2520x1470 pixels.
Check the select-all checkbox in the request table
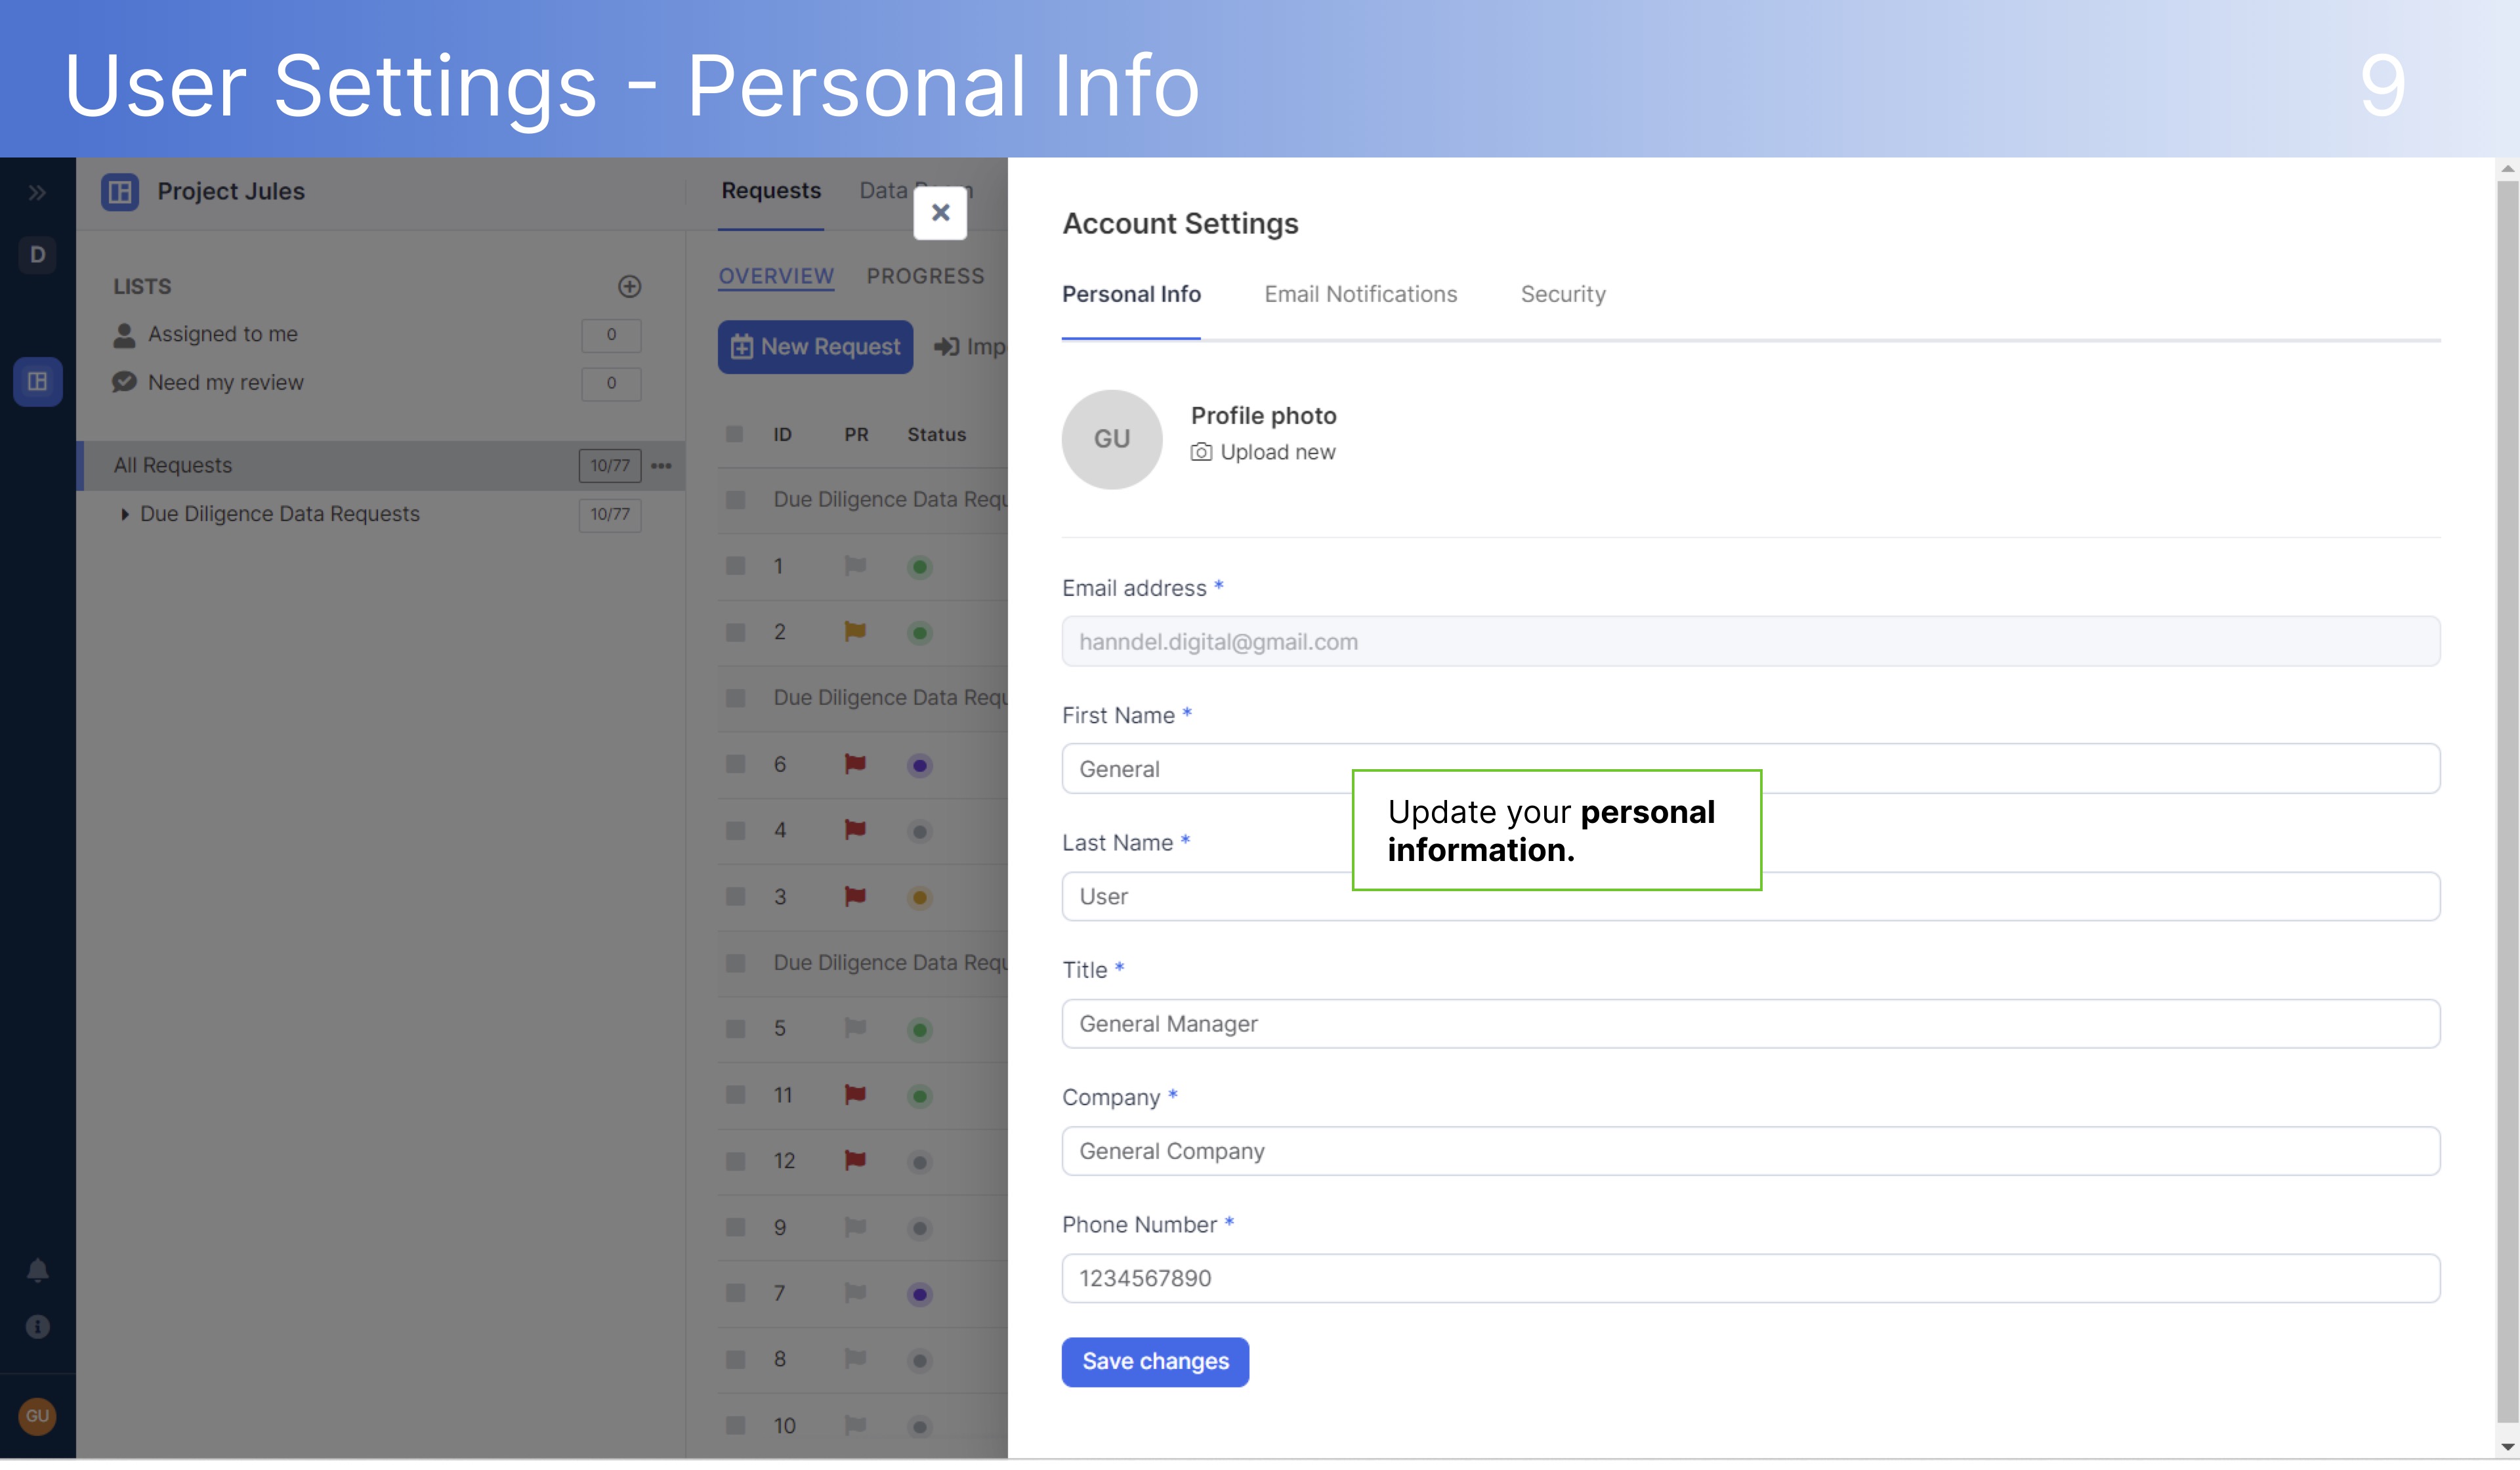(x=735, y=434)
